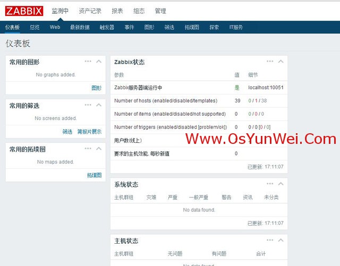Screen dimensions: 340x266
Task: Click the 'No graphs added.' message
Action: pos(56,75)
